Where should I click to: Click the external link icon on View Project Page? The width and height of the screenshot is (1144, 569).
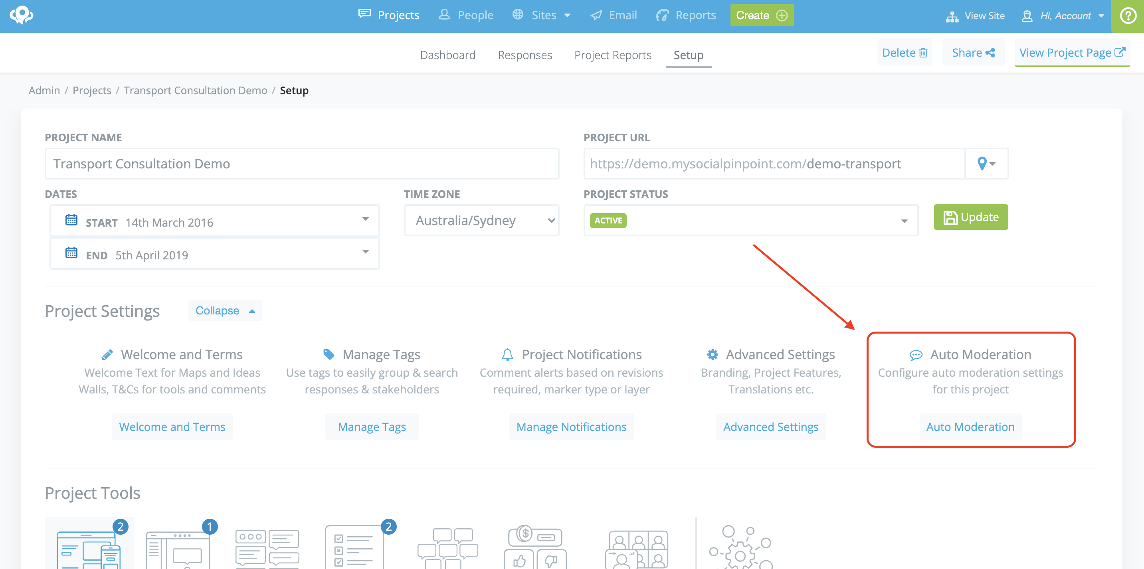pos(1120,52)
